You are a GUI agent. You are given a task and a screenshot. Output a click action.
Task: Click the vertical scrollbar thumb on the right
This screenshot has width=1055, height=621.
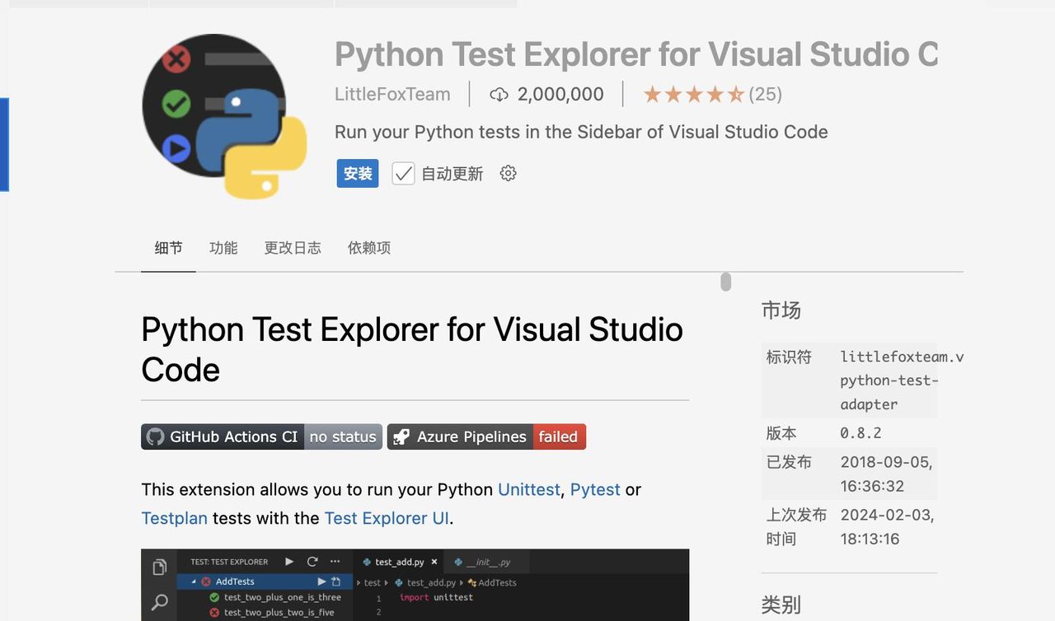click(724, 282)
